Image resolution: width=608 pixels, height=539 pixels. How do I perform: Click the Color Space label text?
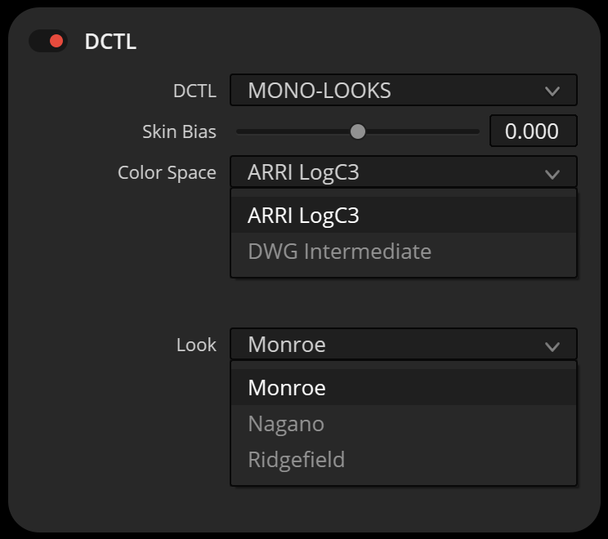pos(167,173)
